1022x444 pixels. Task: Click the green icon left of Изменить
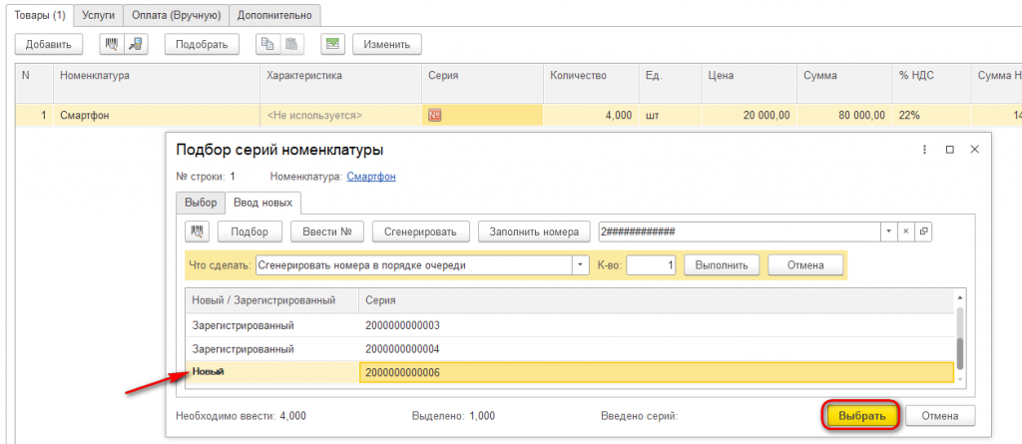(x=333, y=44)
